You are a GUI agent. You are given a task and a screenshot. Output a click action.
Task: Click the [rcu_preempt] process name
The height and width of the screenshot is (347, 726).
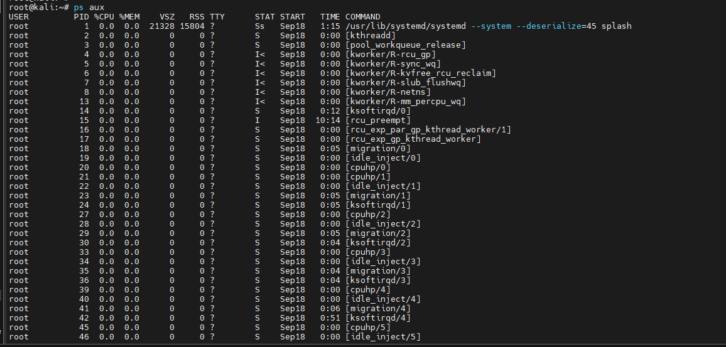point(378,120)
